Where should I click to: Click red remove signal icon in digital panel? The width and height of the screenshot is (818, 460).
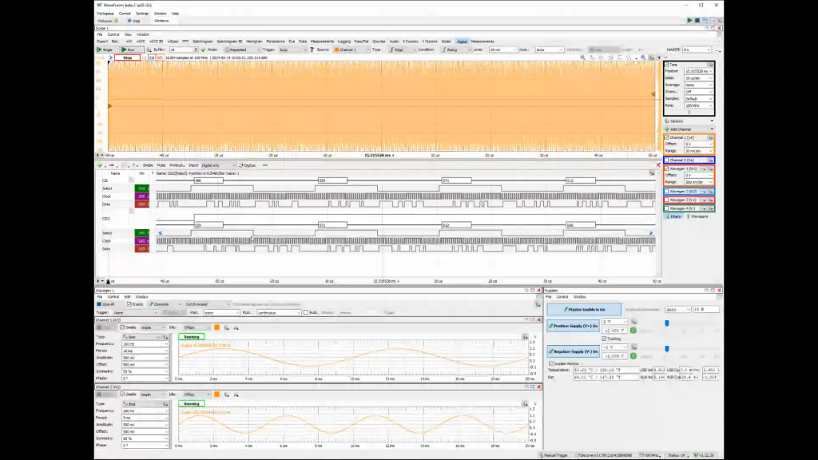pyautogui.click(x=111, y=165)
